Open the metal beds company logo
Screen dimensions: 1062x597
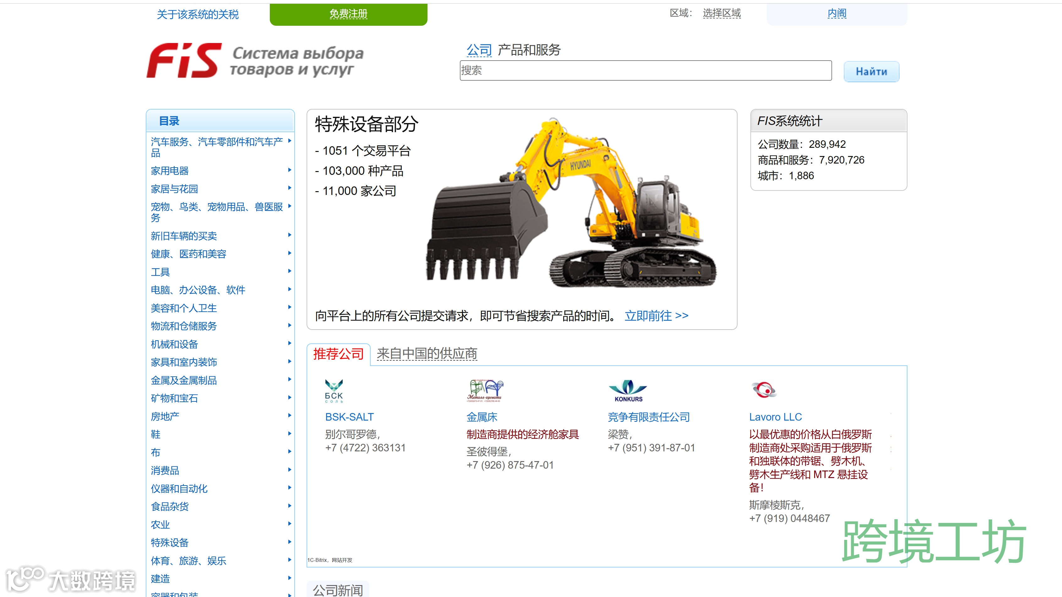coord(485,390)
